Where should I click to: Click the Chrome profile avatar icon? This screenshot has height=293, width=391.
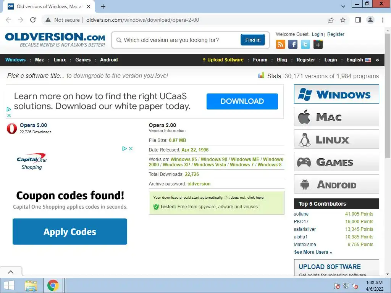370,20
